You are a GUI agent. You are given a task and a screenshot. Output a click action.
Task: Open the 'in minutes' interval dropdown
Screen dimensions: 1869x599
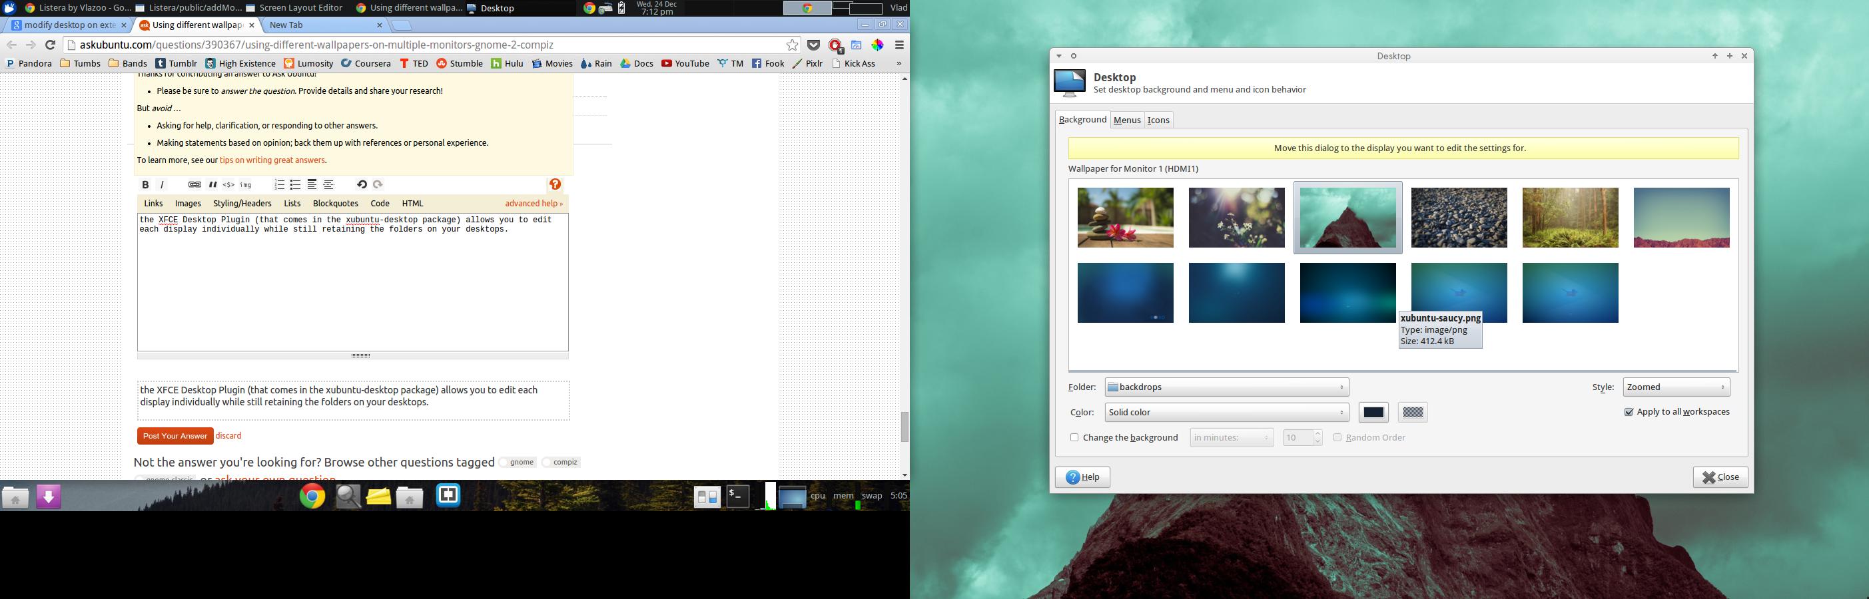point(1232,438)
